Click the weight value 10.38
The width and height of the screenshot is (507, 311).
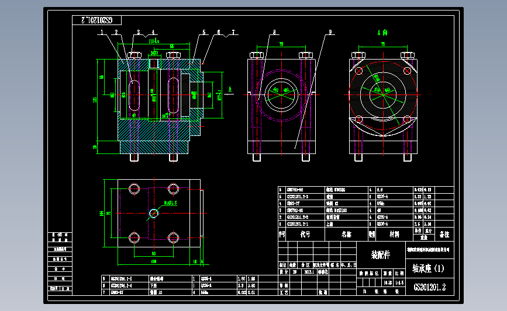[x=388, y=282]
